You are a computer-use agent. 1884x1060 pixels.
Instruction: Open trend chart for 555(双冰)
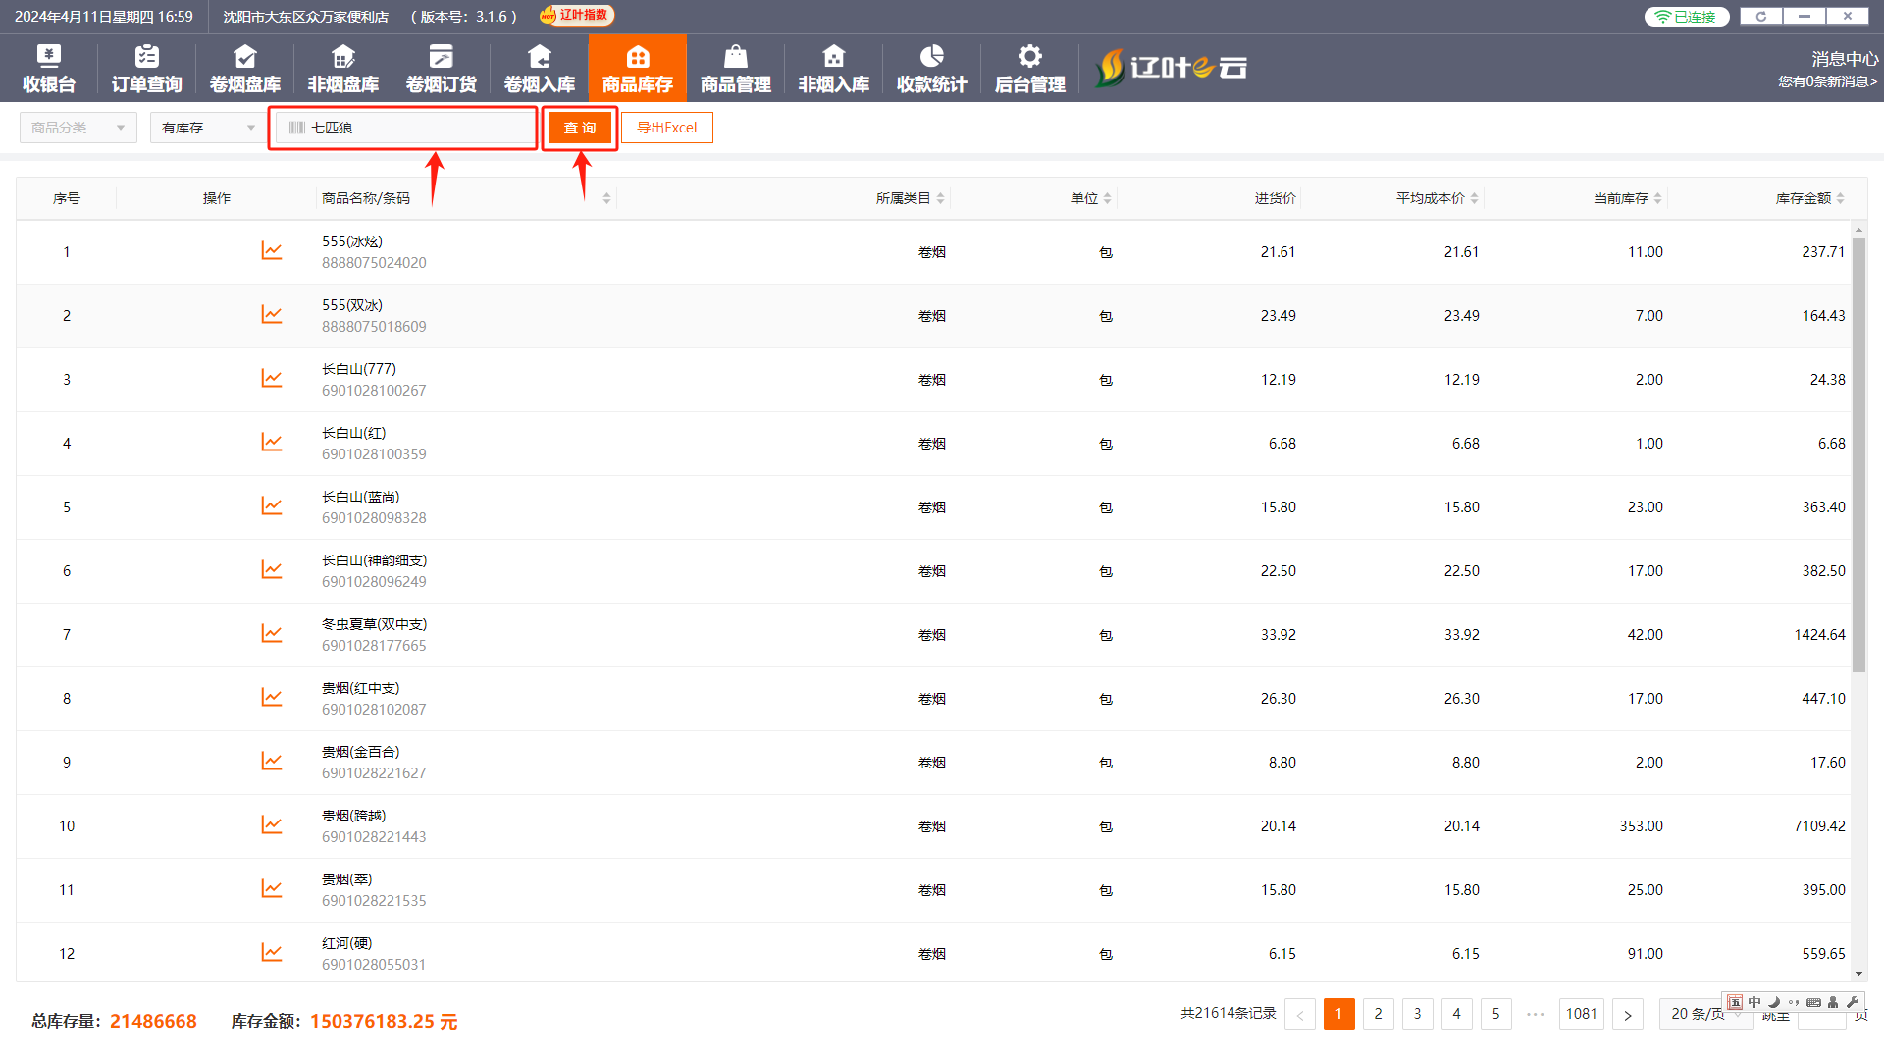point(272,315)
